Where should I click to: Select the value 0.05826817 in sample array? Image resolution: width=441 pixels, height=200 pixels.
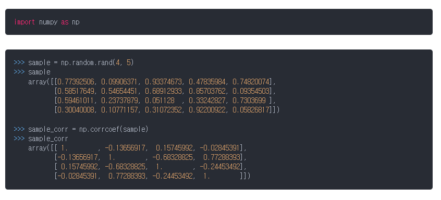[x=251, y=109]
